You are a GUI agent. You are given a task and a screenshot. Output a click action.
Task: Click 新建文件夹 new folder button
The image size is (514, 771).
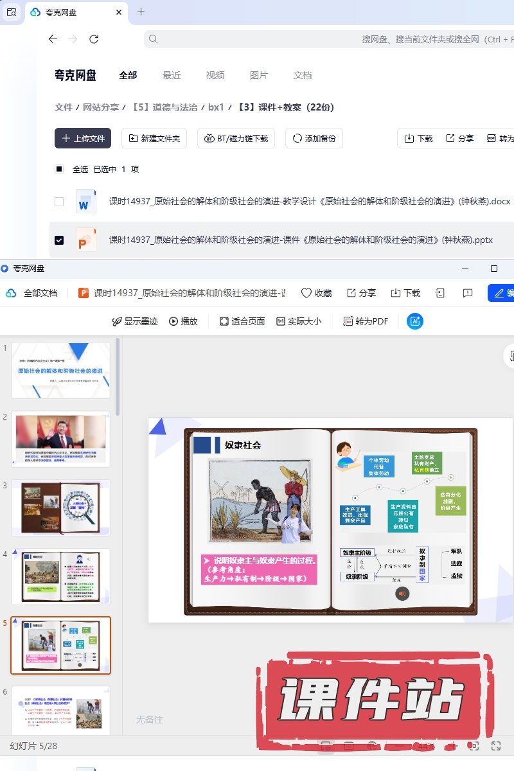pyautogui.click(x=154, y=138)
